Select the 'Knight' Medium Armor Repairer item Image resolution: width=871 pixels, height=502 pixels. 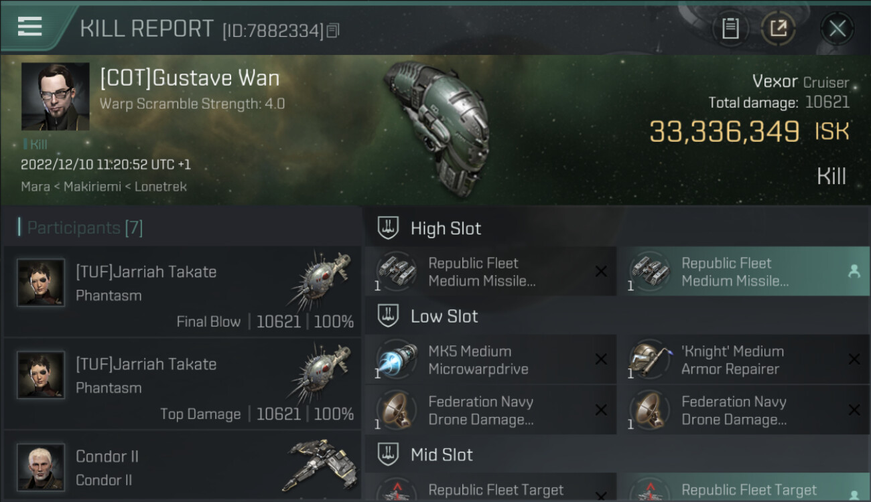click(x=744, y=359)
